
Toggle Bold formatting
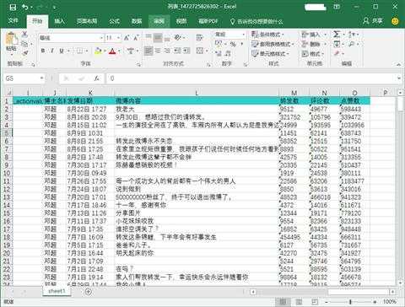point(43,51)
